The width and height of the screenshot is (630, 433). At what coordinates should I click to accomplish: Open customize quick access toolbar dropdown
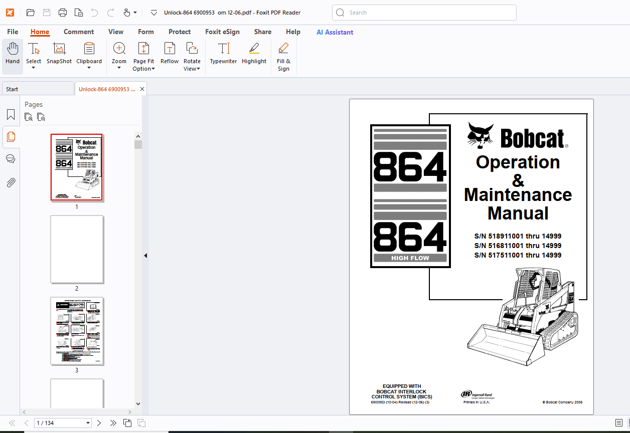coord(154,13)
